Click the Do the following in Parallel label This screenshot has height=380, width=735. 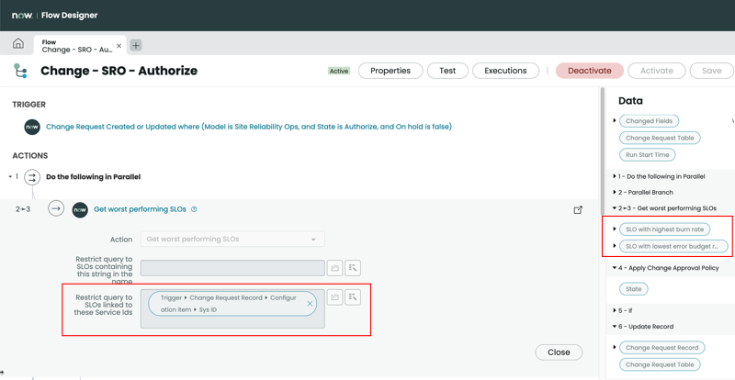pos(94,177)
